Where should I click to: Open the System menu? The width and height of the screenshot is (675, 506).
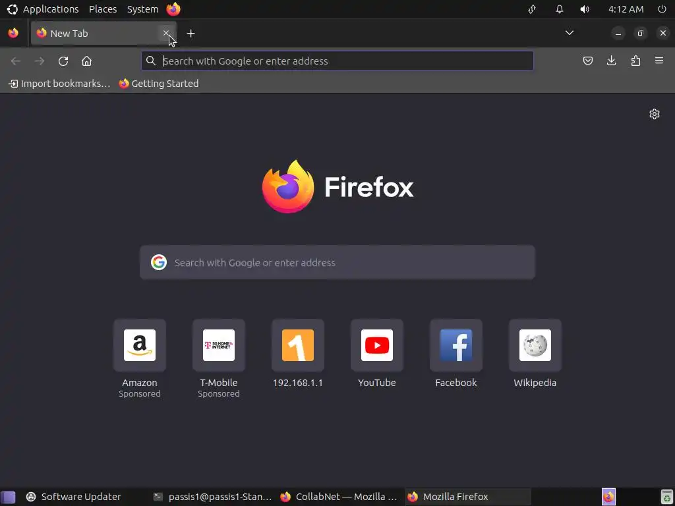coord(142,9)
